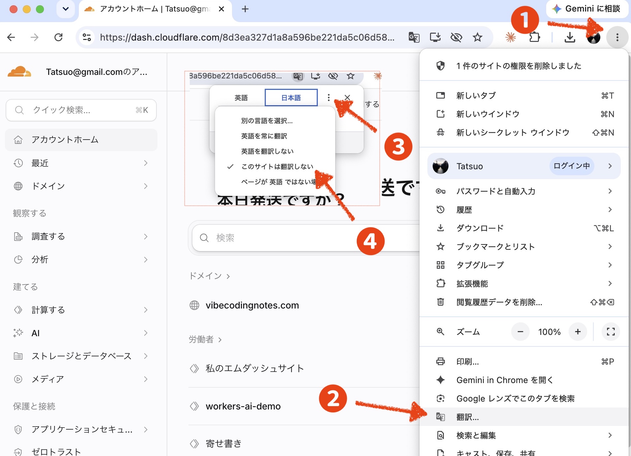
Task: Expand メディア sidebar item
Action: coord(81,379)
